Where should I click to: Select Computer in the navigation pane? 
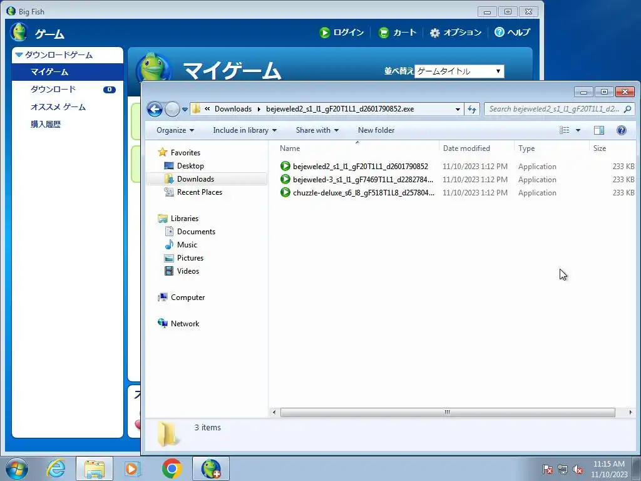tap(188, 297)
